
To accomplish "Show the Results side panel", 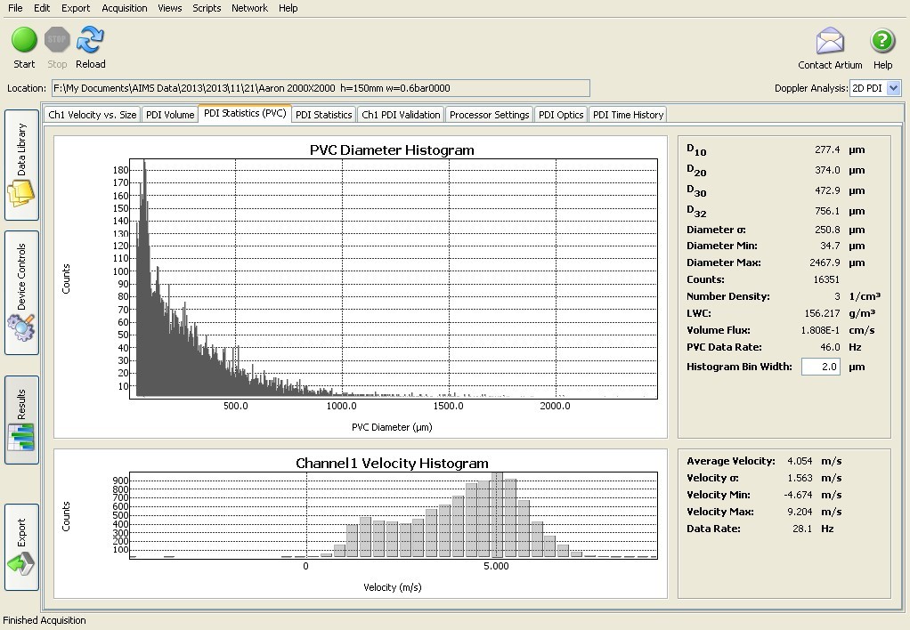I will (22, 420).
